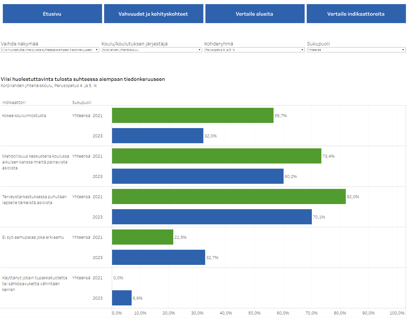Viewport: 408px width, 318px height.
Task: Select the blue 70,1% bar for 2023
Action: [212, 217]
